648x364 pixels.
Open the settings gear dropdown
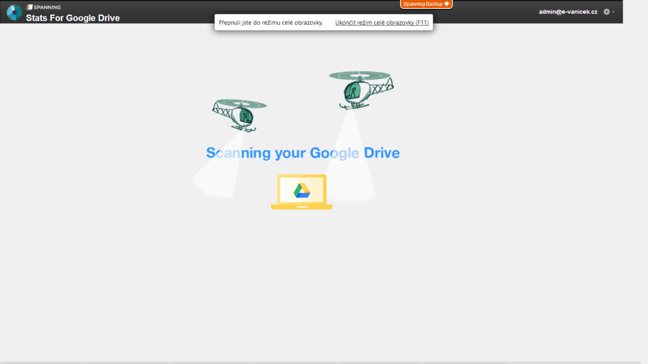tap(608, 12)
